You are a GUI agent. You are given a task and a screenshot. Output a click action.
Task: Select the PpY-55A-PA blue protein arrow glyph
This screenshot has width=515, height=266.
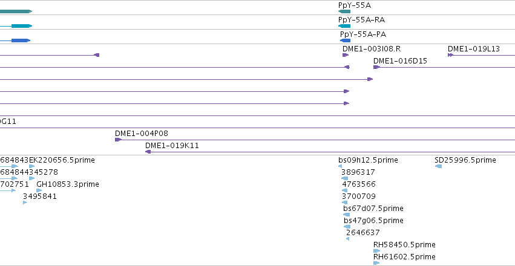click(x=345, y=41)
